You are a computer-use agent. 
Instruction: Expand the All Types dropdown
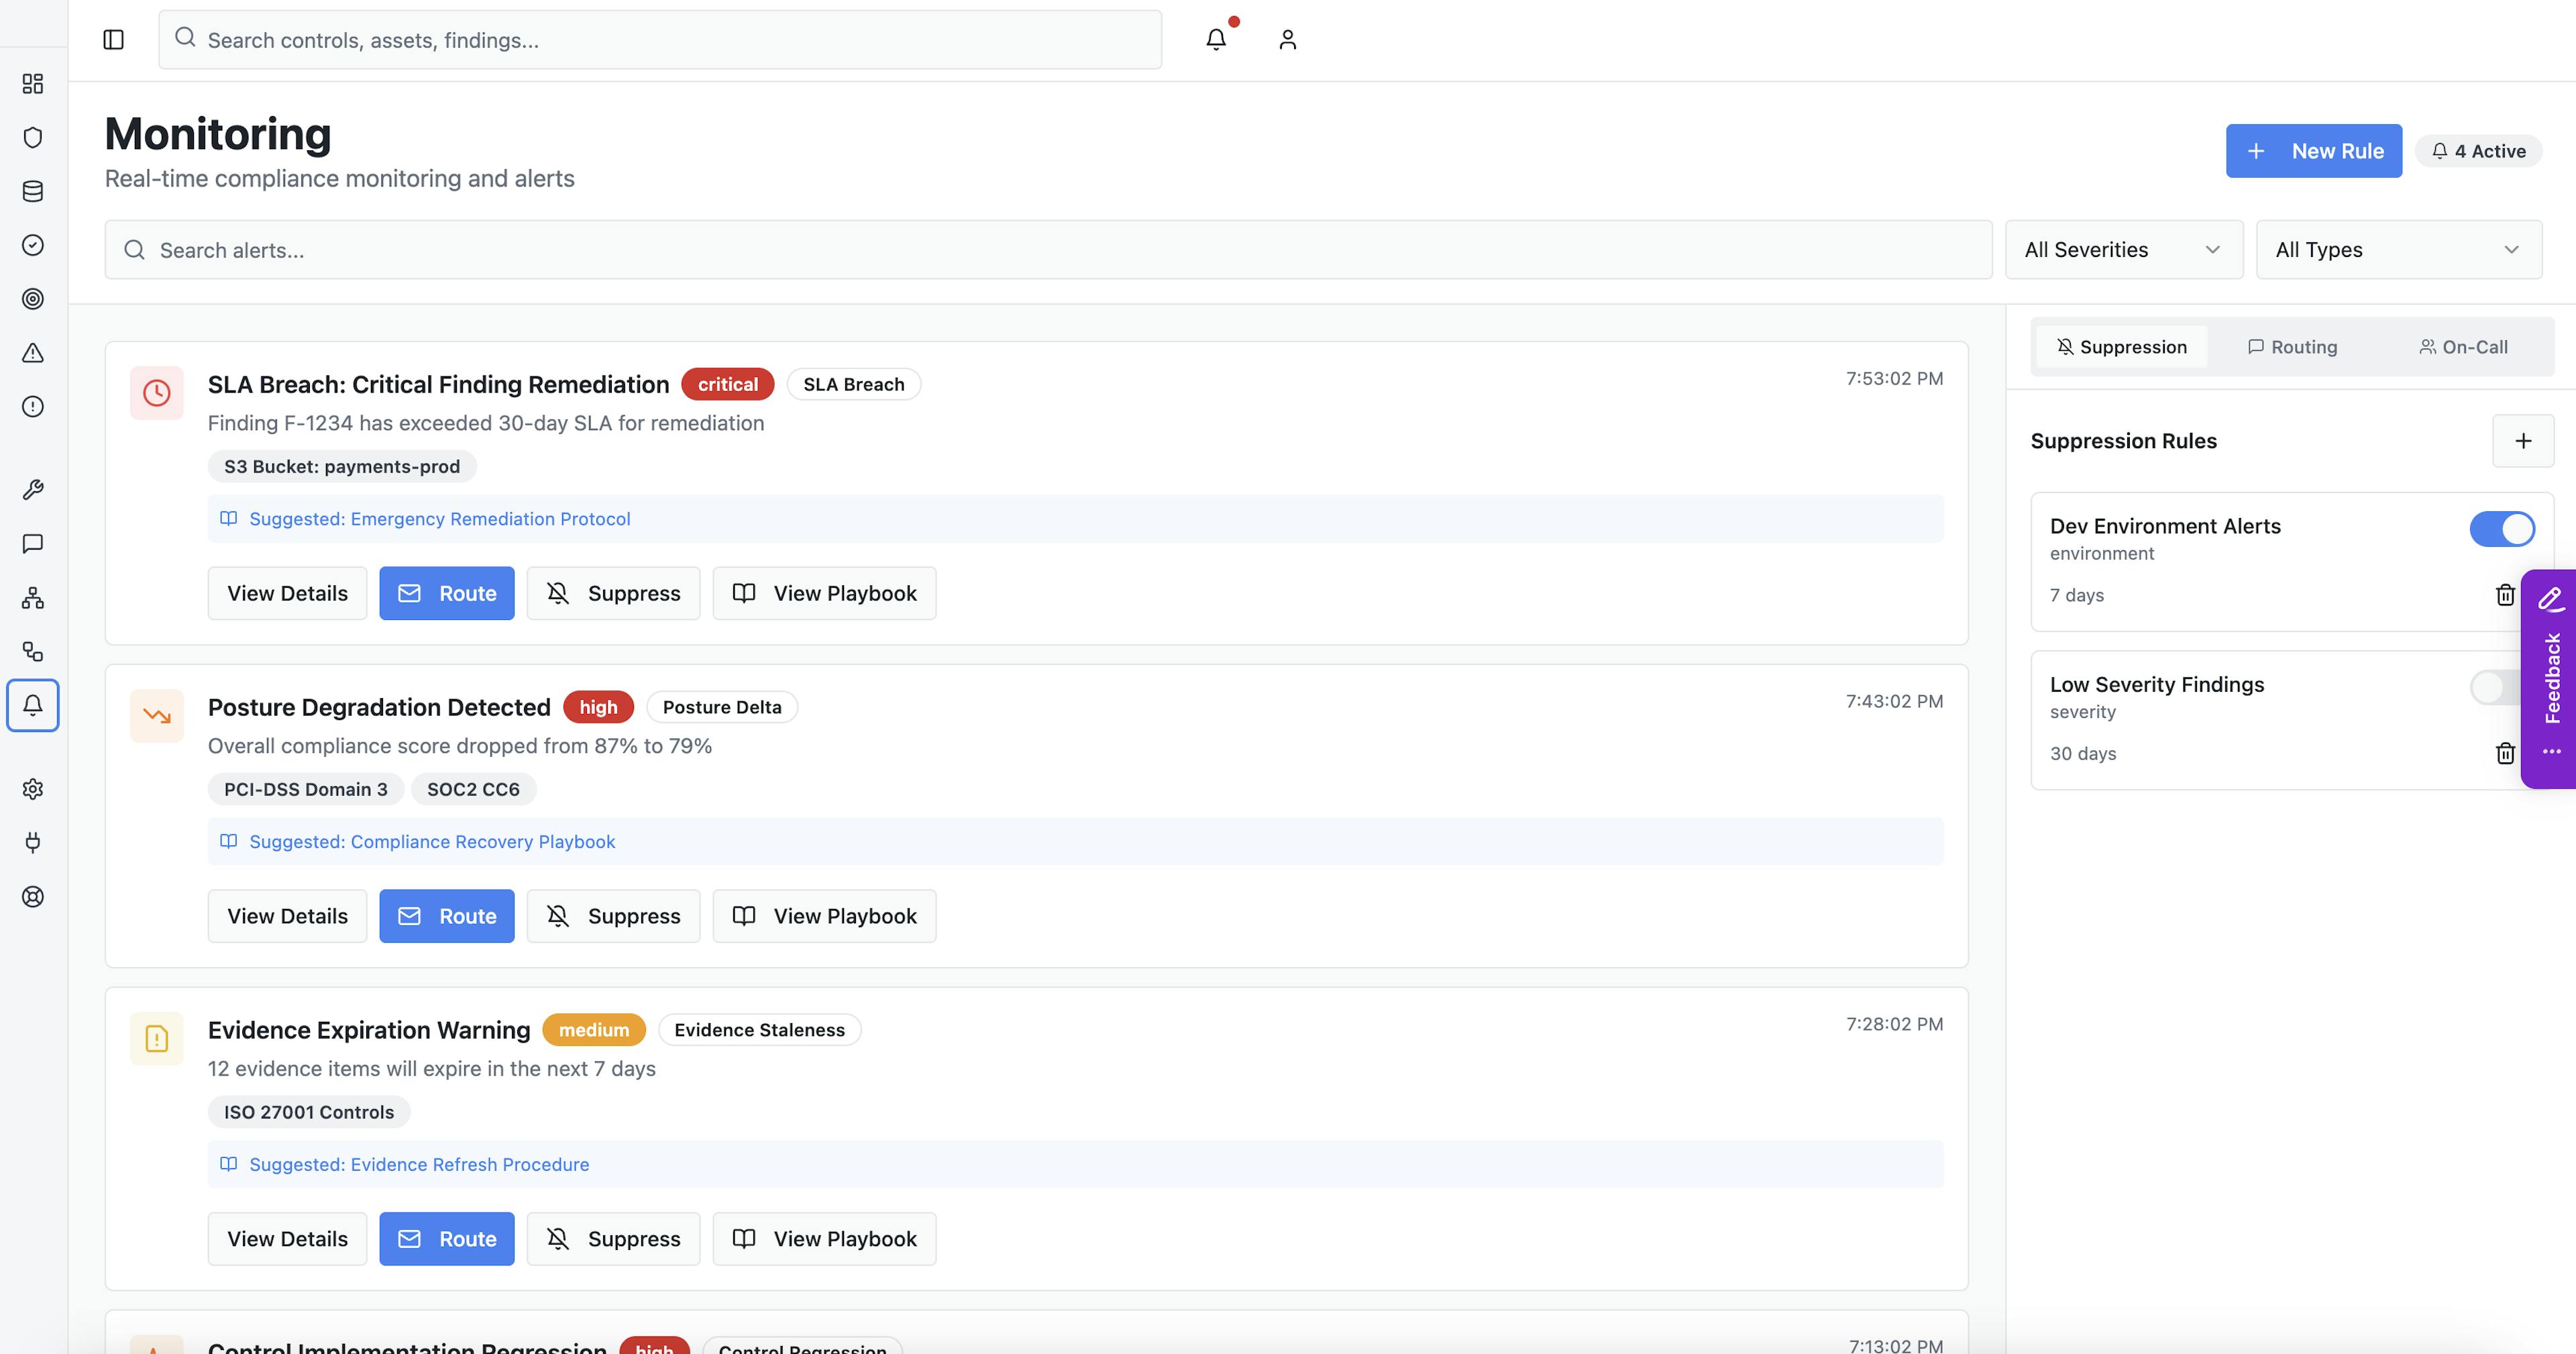pos(2398,250)
